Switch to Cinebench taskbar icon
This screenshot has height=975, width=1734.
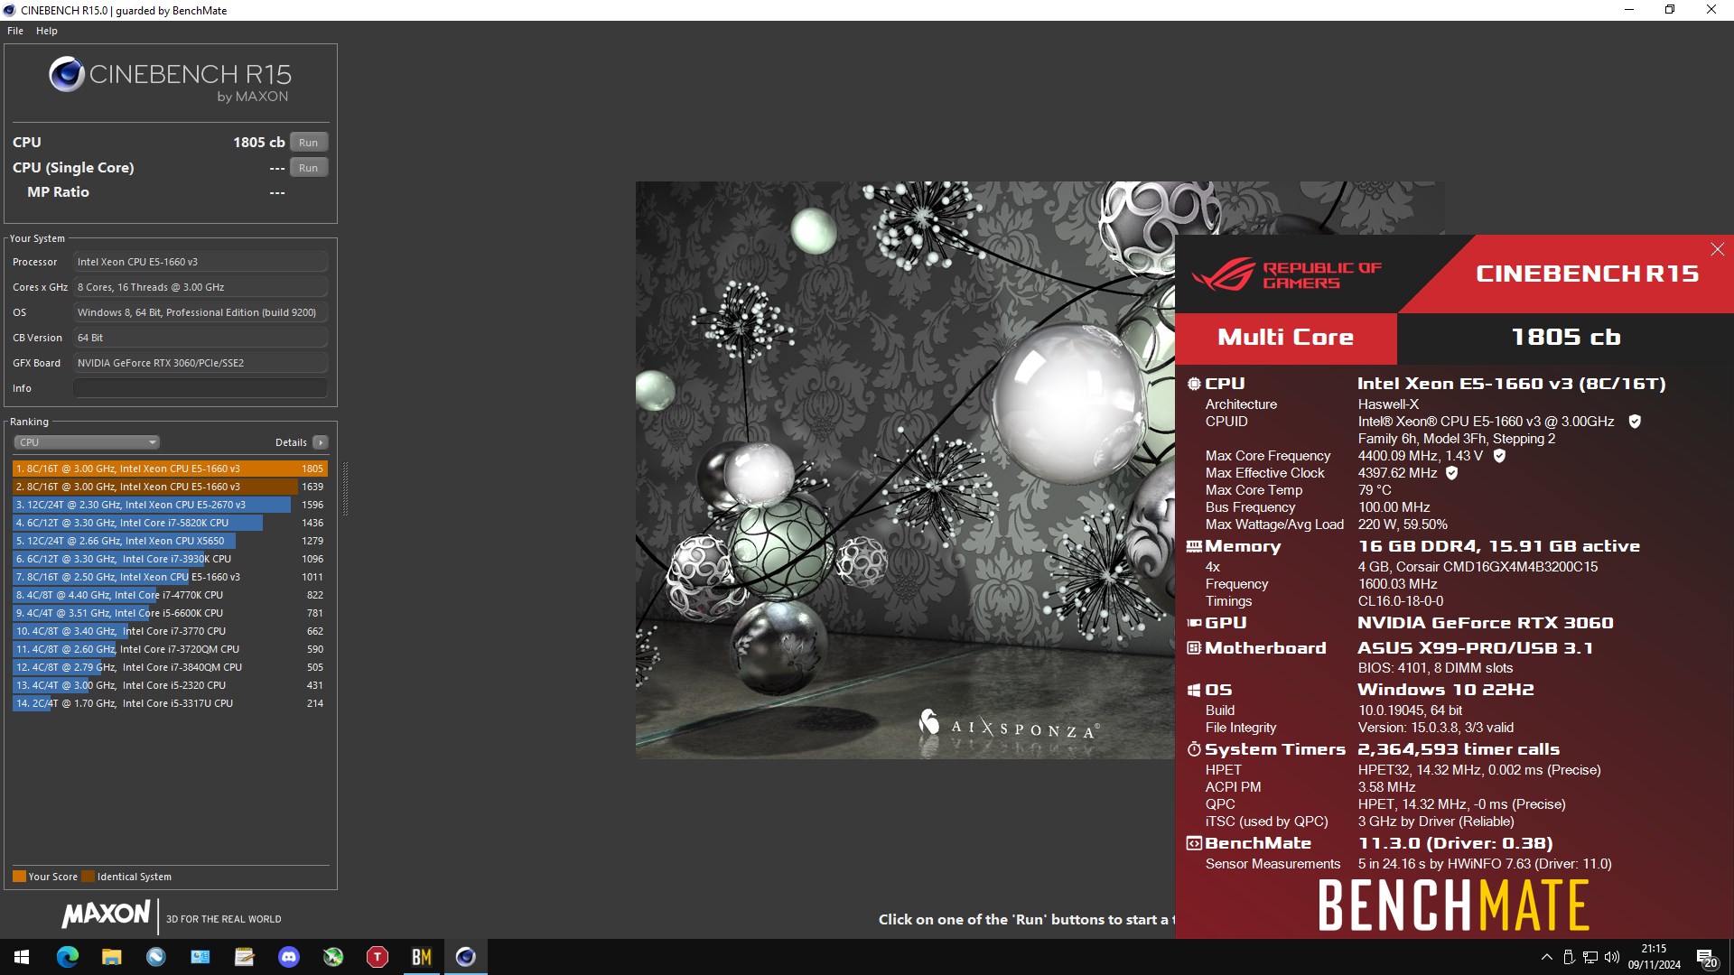(x=466, y=957)
